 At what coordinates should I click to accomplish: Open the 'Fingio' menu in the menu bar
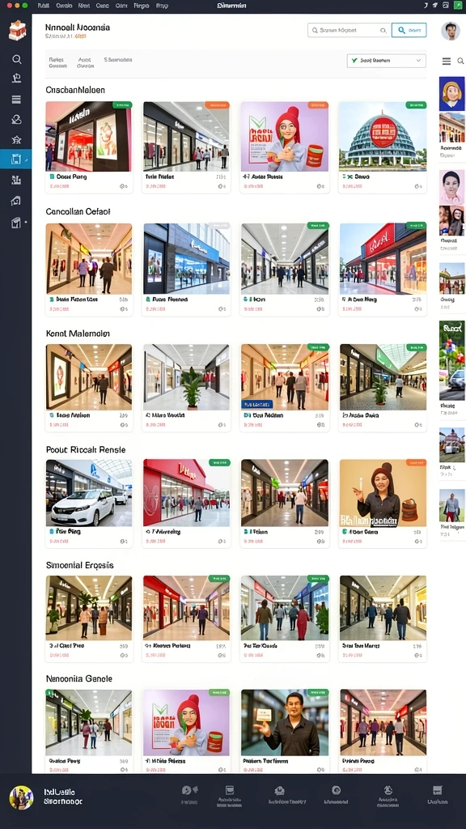click(141, 6)
